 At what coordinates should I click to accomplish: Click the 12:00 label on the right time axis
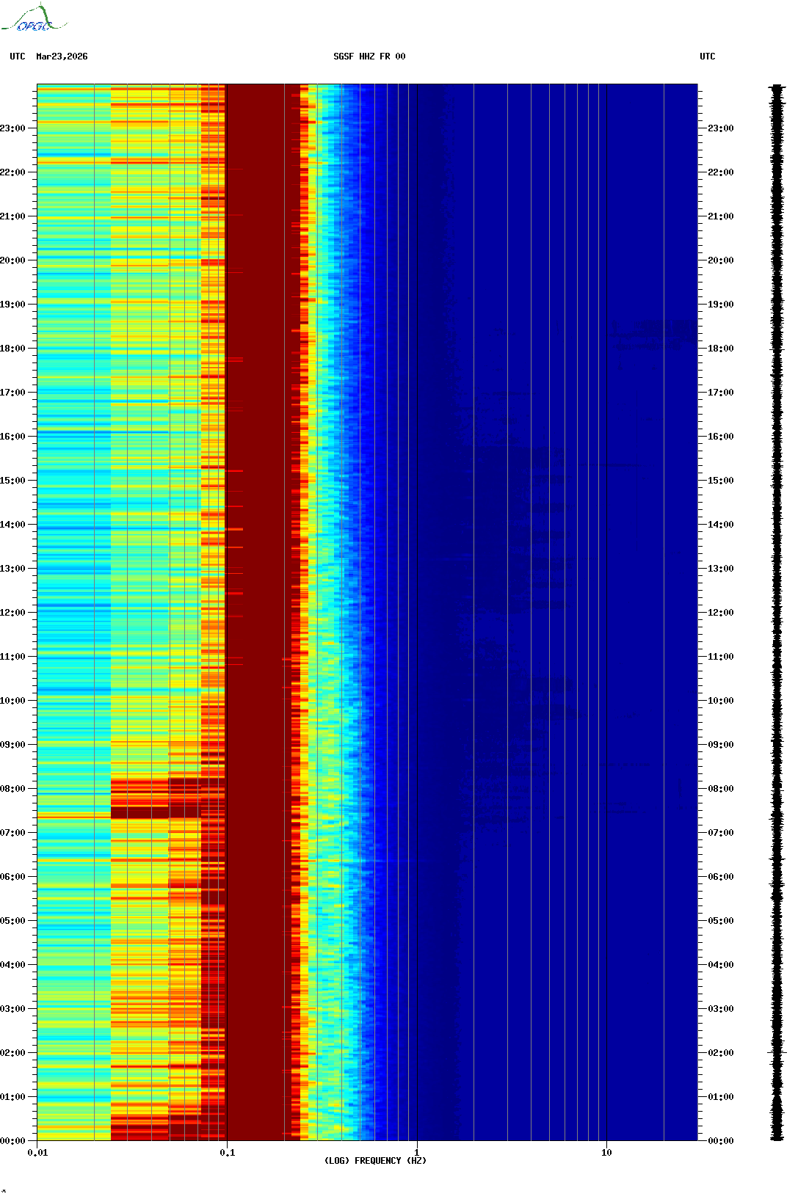point(721,613)
